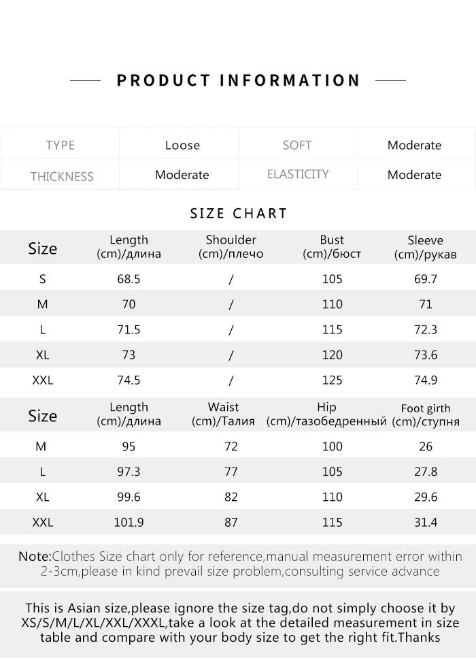The width and height of the screenshot is (476, 671).
Task: Select the Asian size notice text
Action: 238,623
